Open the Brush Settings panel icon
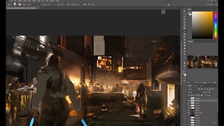224x126 pixels. pyautogui.click(x=20, y=5)
